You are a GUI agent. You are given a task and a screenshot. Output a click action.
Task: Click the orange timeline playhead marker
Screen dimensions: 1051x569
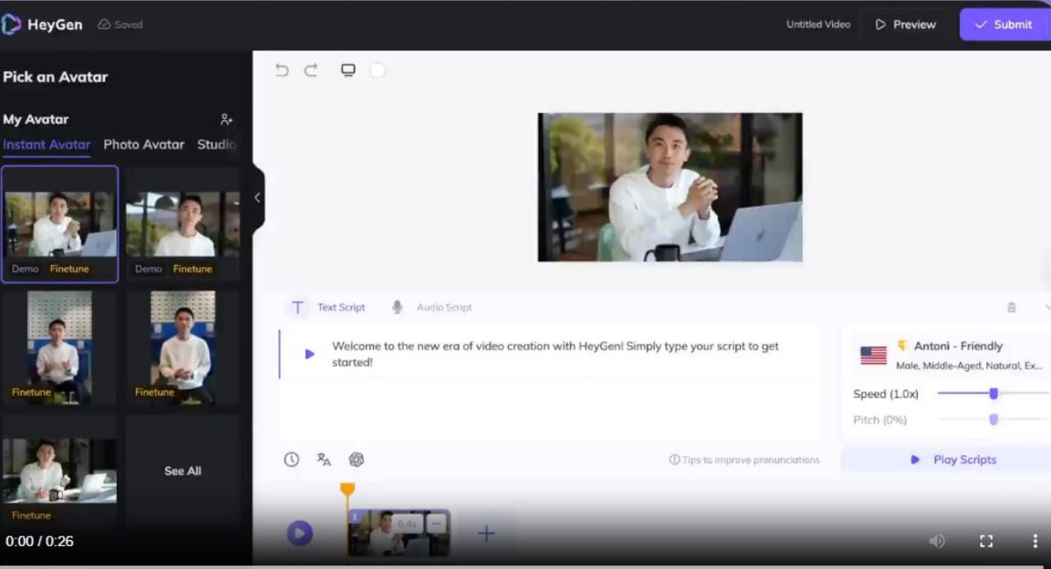(x=348, y=490)
